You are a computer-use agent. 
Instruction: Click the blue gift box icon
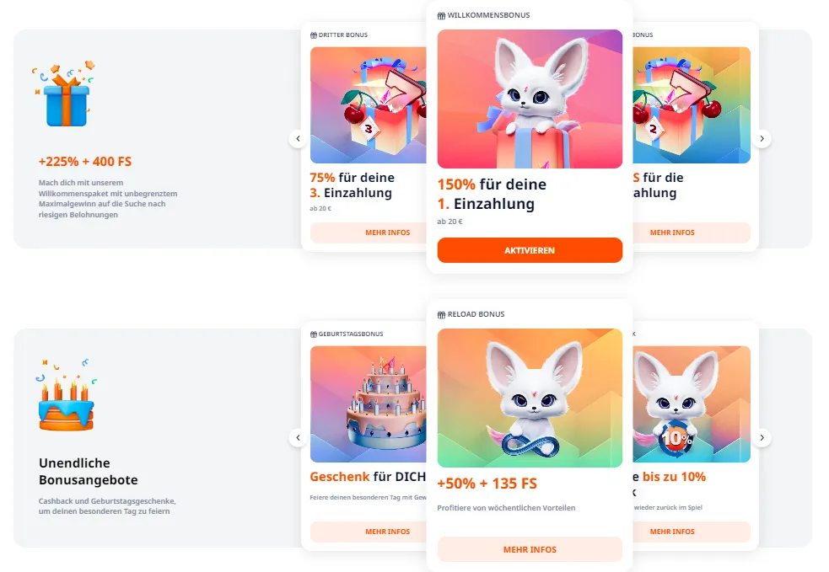tap(64, 94)
